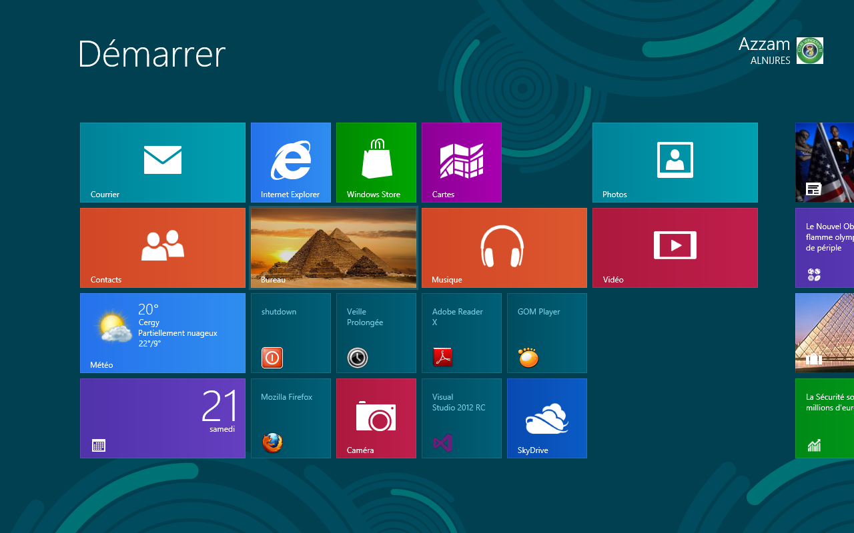854x533 pixels.
Task: Click the Mozilla Firefox fox-globe icon
Action: point(272,443)
